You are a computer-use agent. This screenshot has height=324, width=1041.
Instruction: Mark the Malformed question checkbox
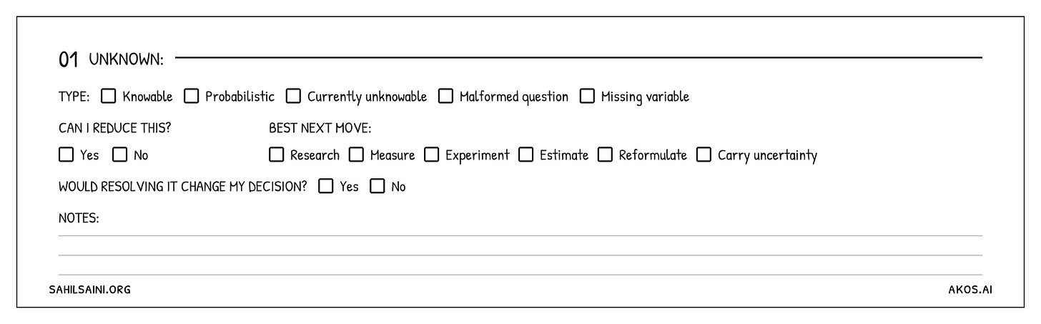point(445,96)
